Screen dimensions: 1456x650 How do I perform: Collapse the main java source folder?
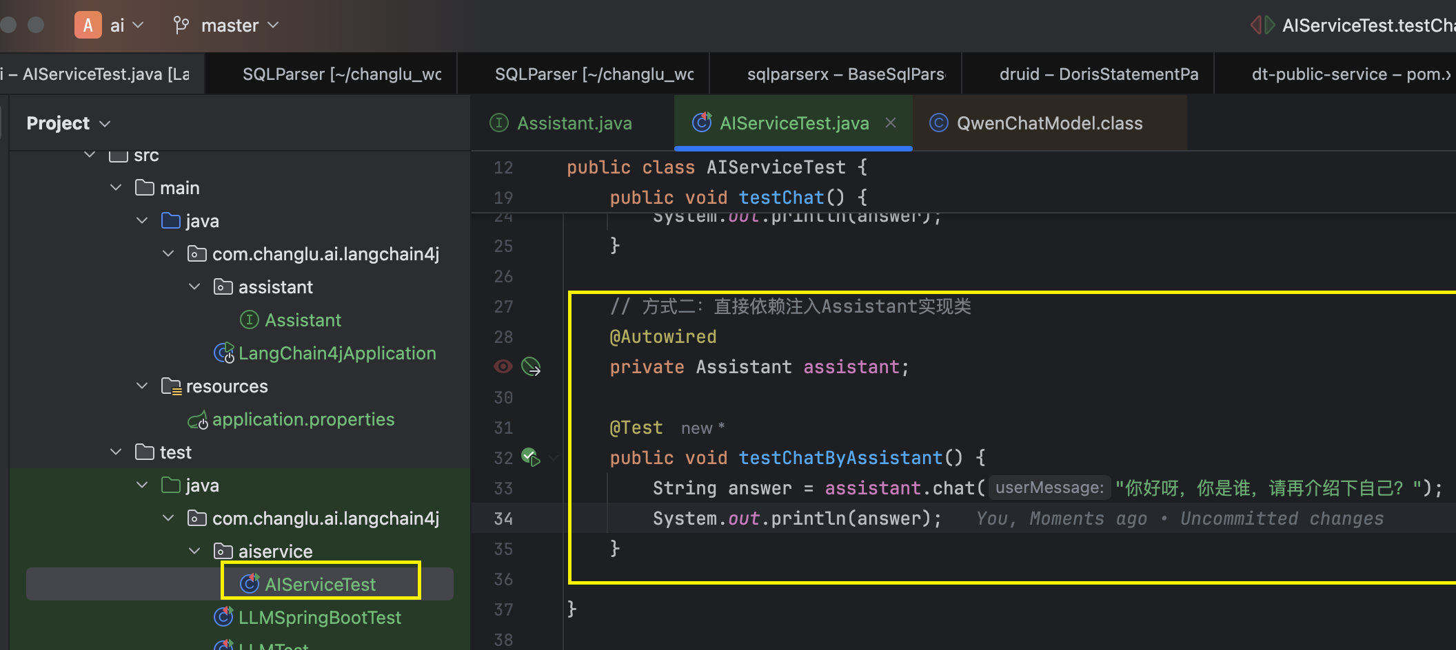[142, 220]
